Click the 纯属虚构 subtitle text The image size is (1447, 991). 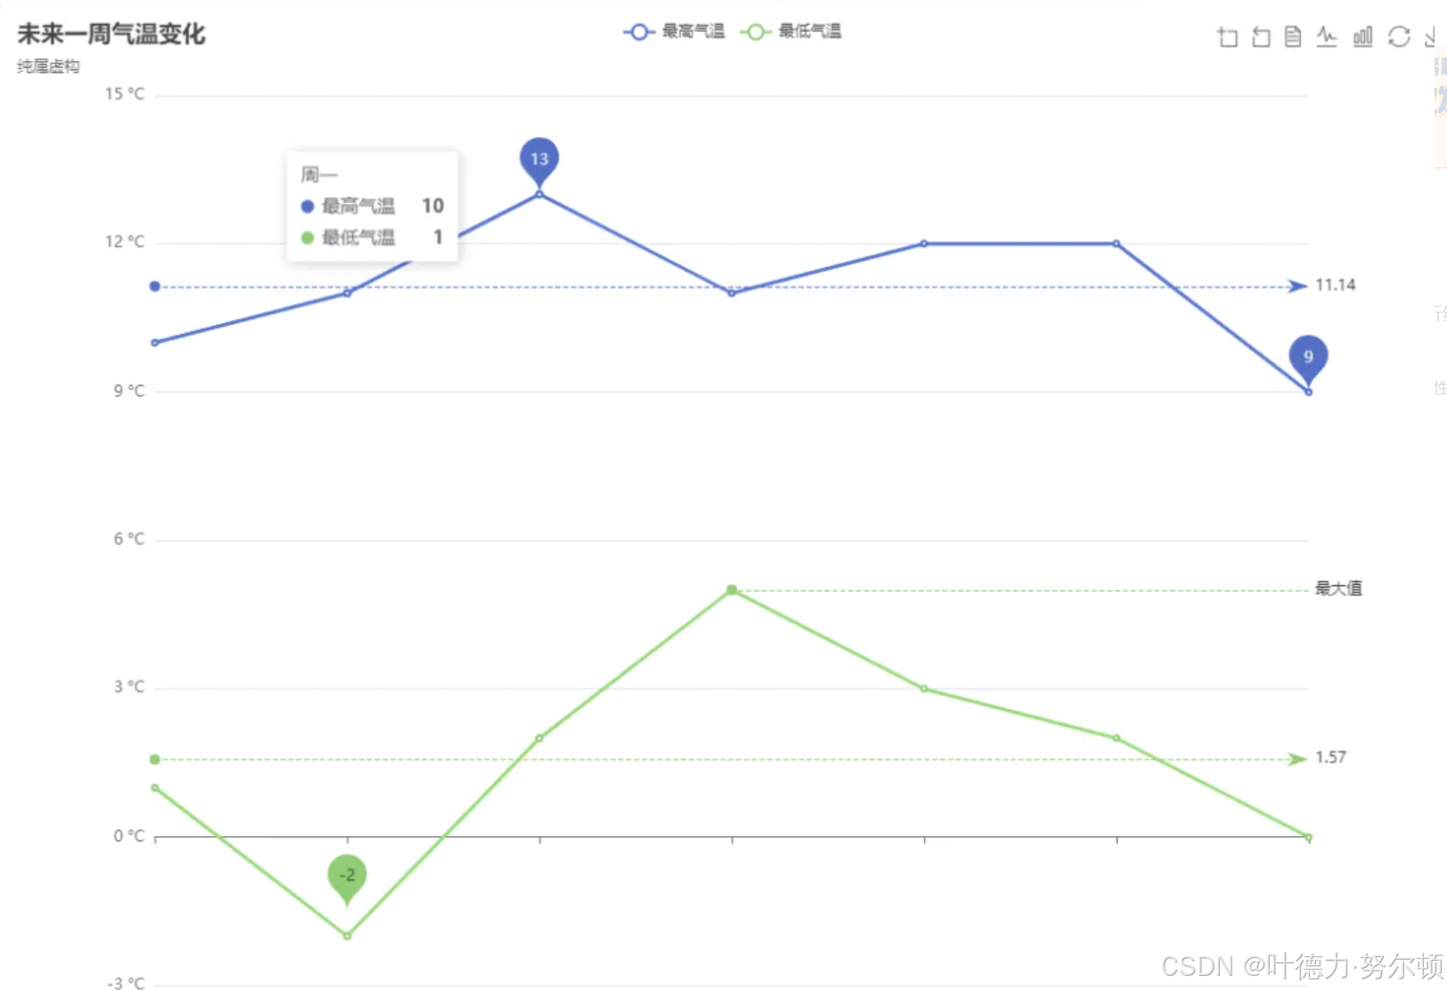point(47,66)
